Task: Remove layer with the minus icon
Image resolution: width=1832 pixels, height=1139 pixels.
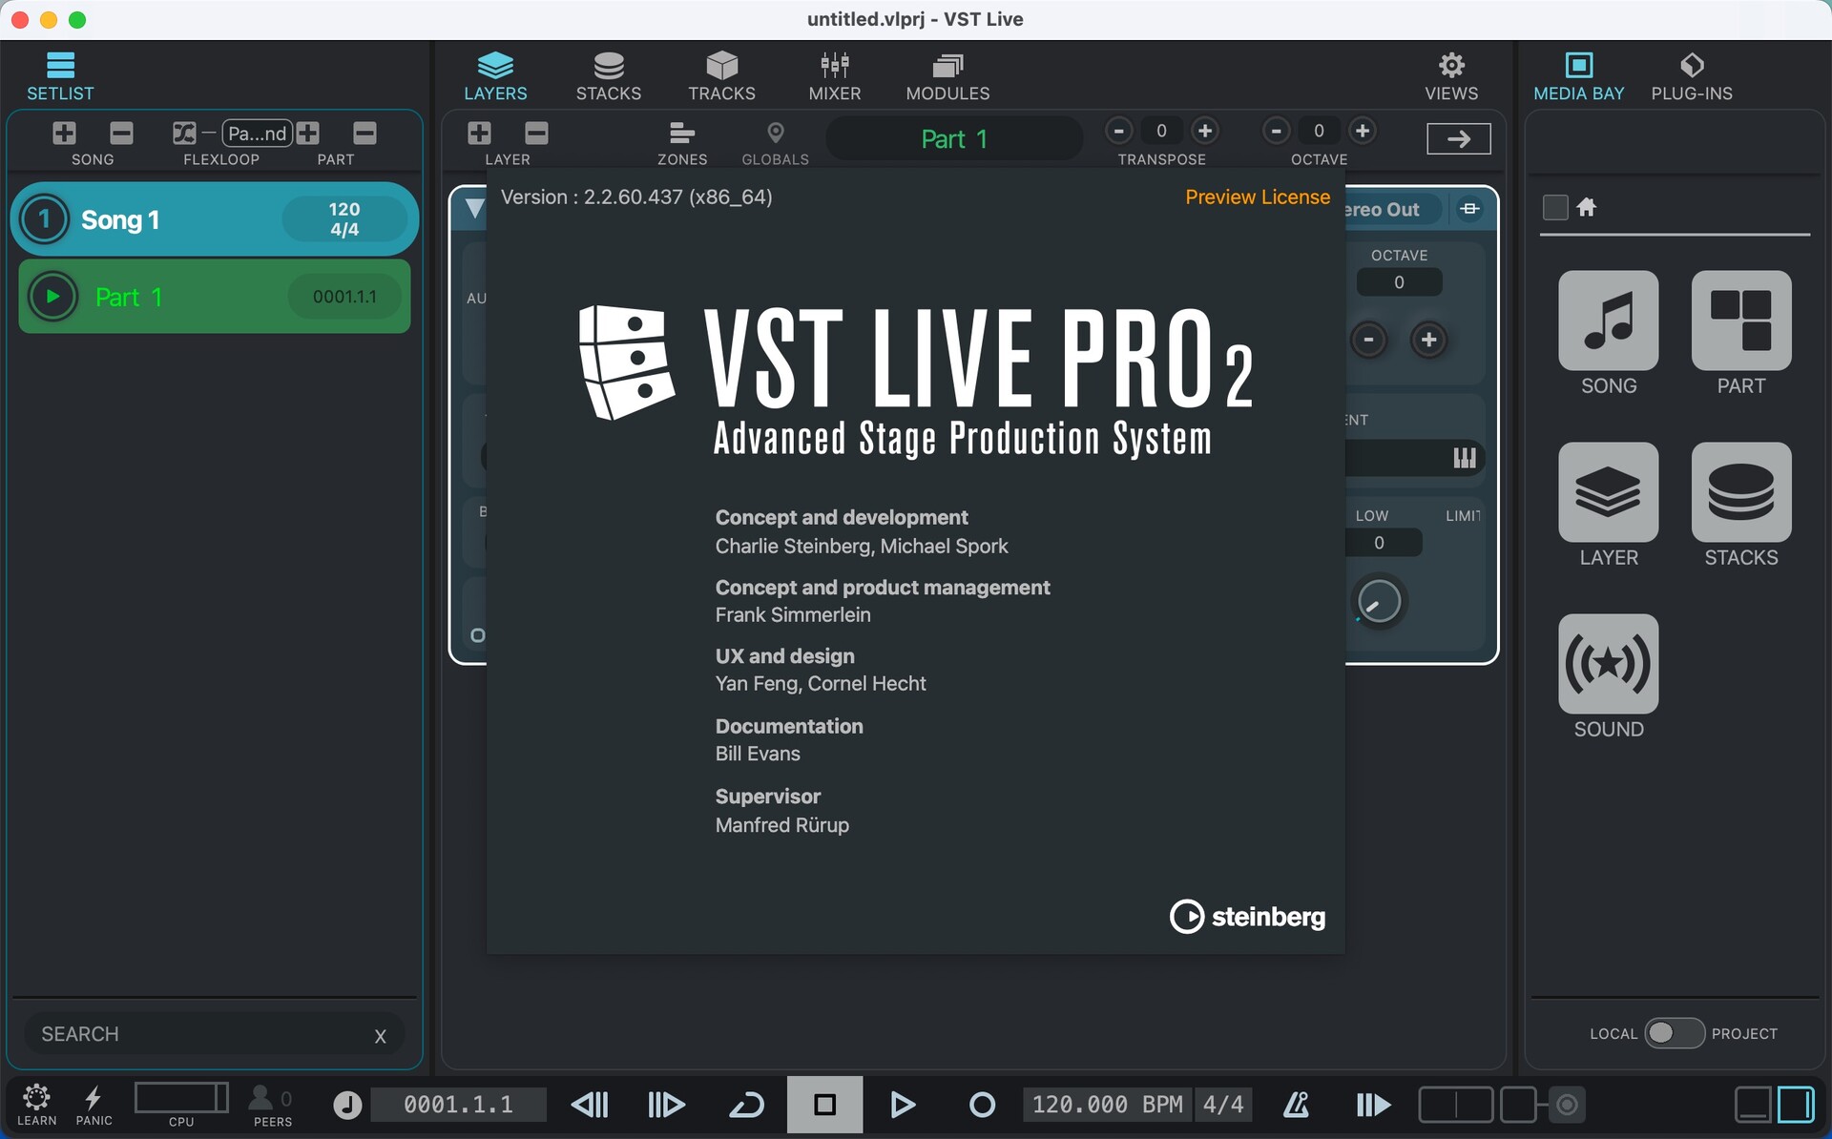Action: coord(536,133)
